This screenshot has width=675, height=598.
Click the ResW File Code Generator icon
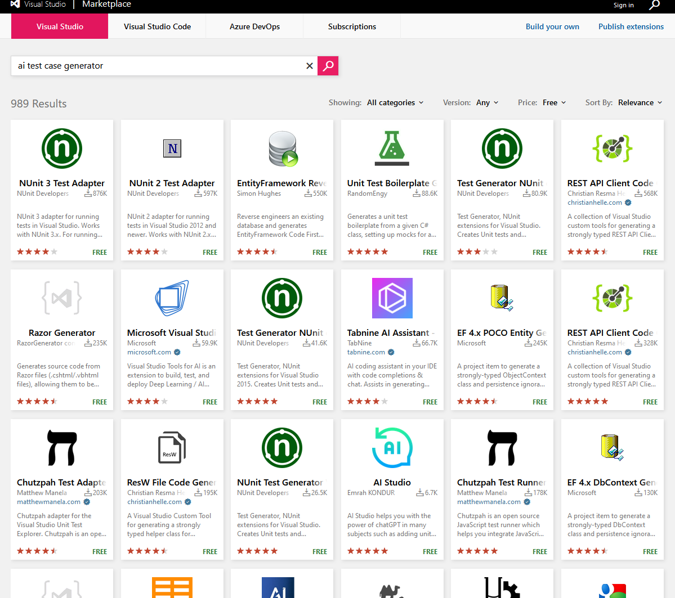(172, 448)
